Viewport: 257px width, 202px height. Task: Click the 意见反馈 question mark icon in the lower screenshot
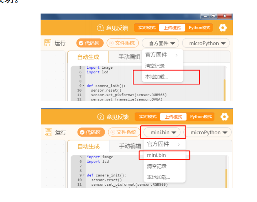click(x=101, y=117)
